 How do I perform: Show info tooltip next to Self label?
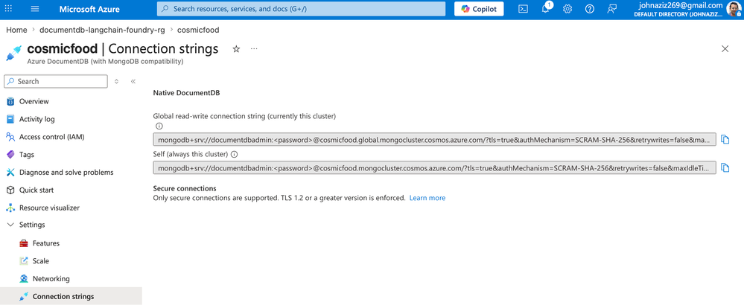tap(234, 155)
